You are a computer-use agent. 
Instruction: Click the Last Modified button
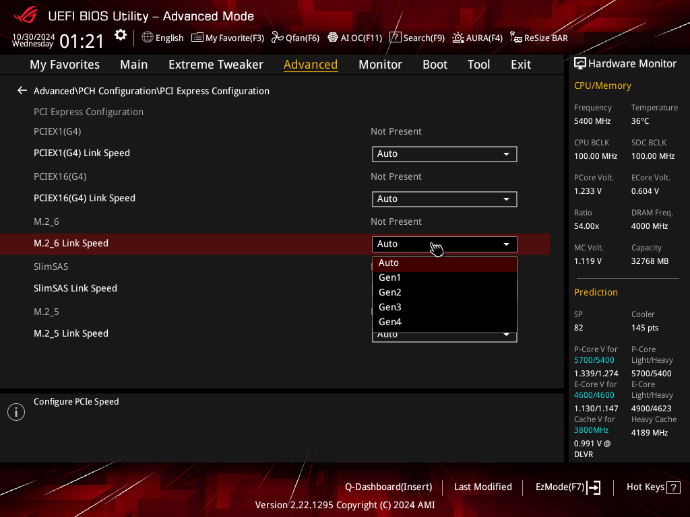tap(482, 487)
